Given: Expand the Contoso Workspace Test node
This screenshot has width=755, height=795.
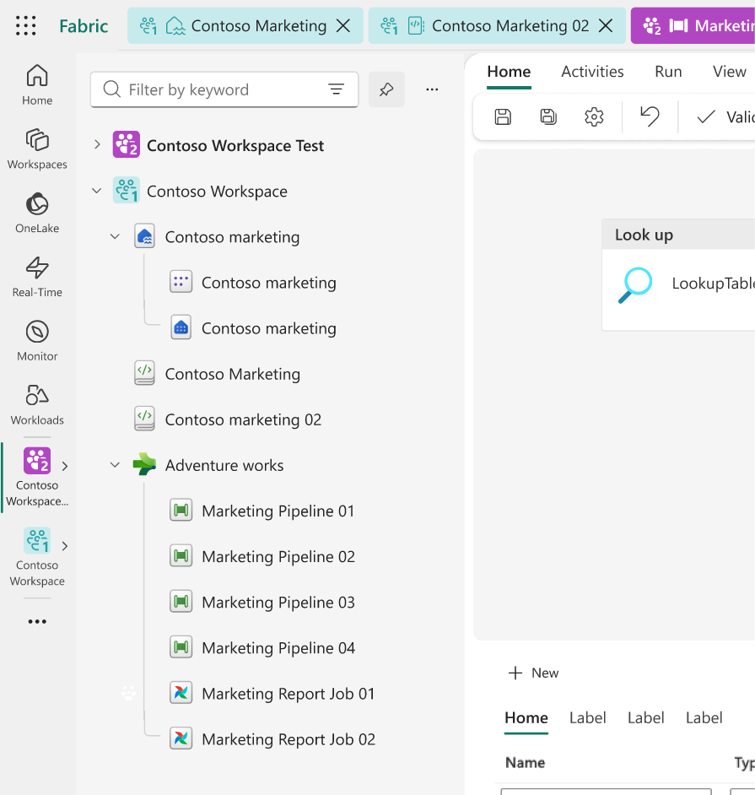Looking at the screenshot, I should tap(97, 146).
